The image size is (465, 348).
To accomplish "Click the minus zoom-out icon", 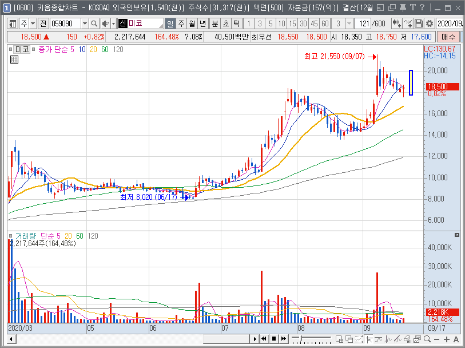I will [436, 339].
